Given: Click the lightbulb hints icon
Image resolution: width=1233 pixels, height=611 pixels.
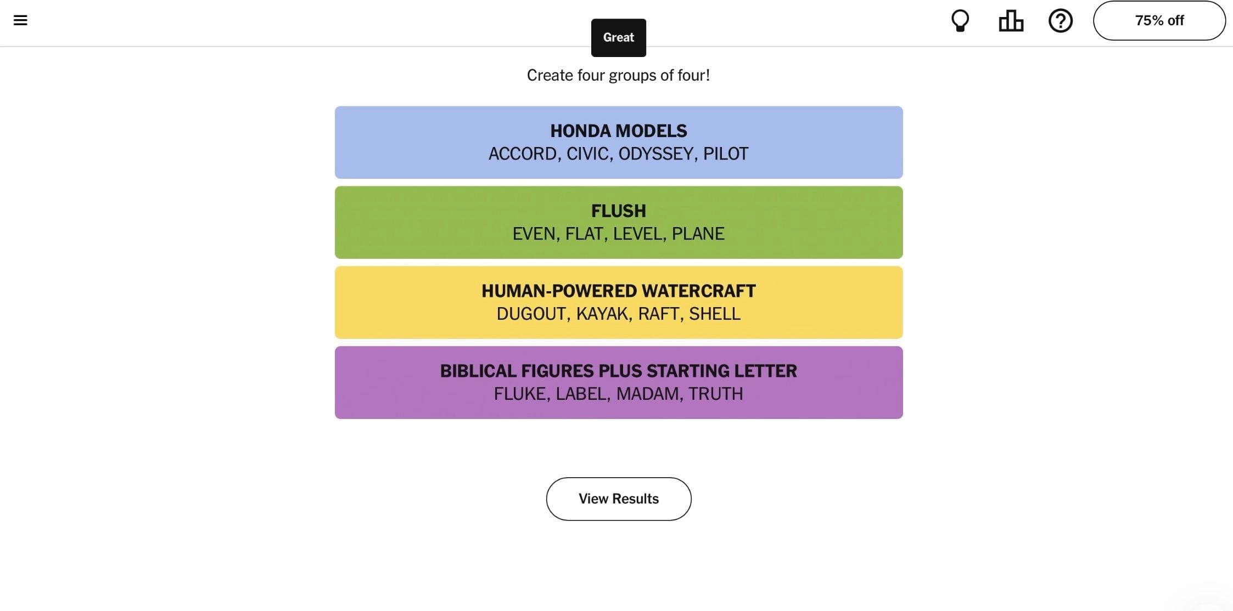Looking at the screenshot, I should (960, 21).
